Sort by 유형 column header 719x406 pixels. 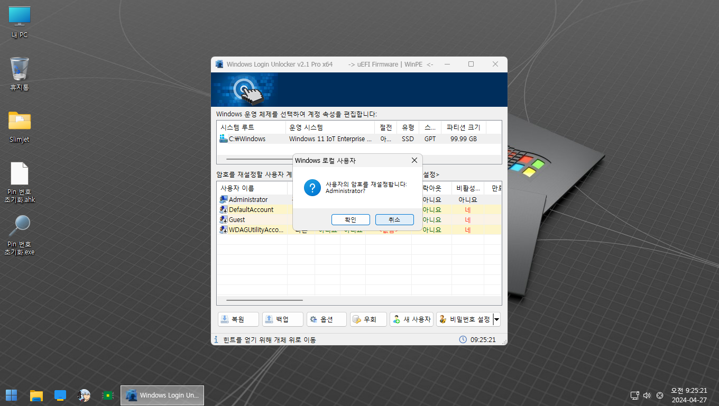coord(408,127)
